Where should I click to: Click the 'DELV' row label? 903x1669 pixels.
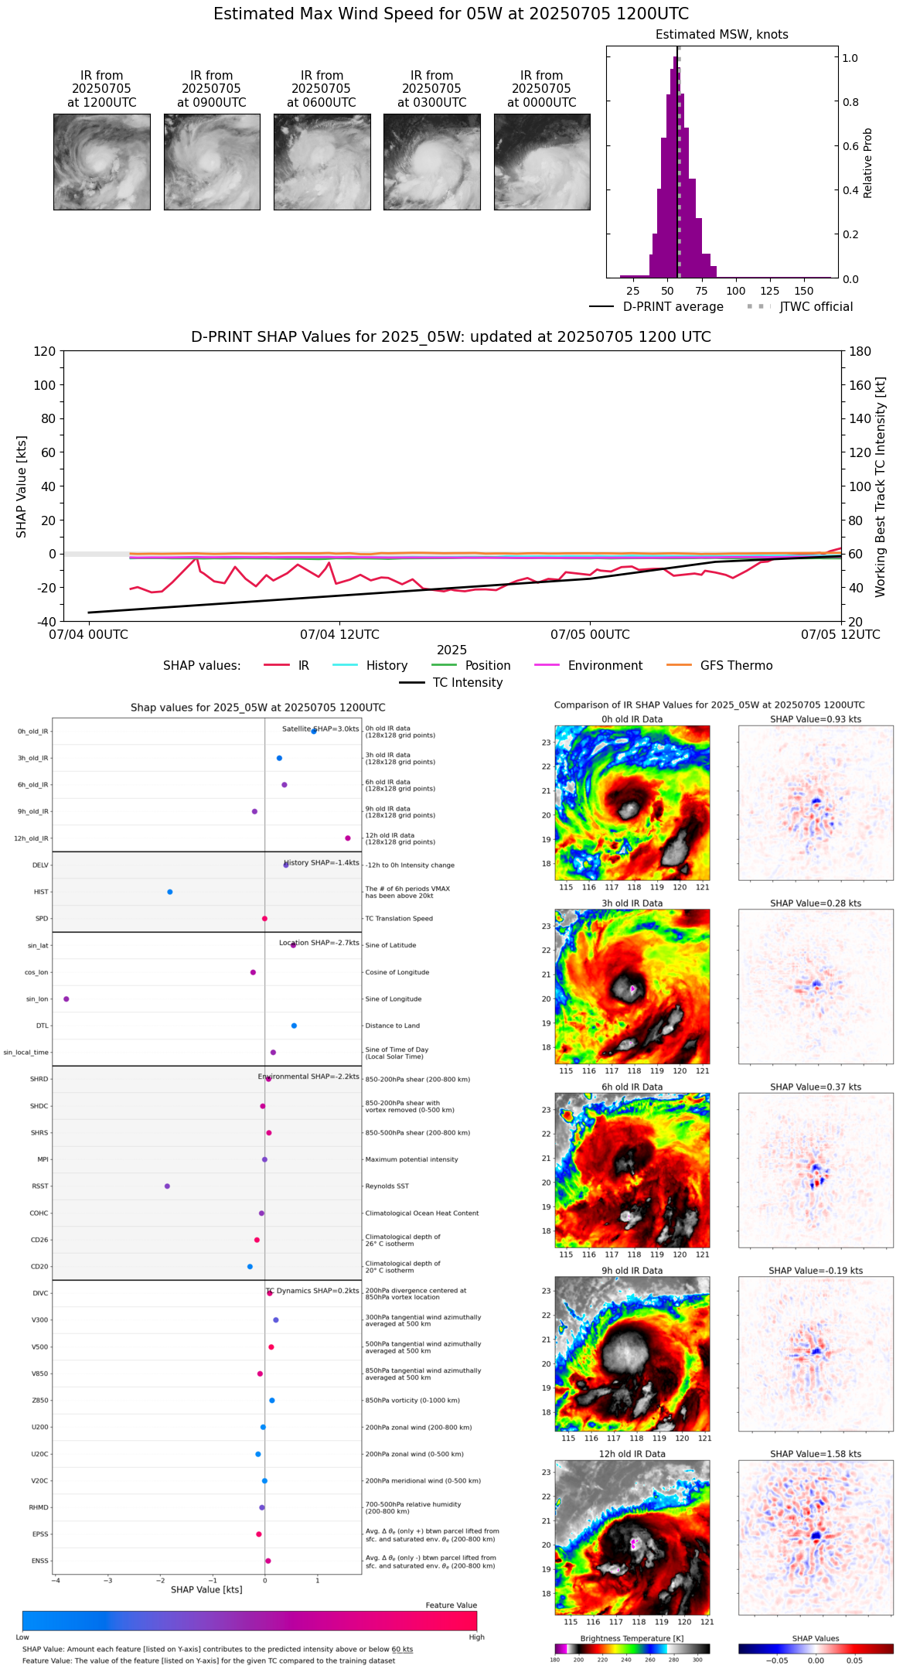[x=40, y=865]
